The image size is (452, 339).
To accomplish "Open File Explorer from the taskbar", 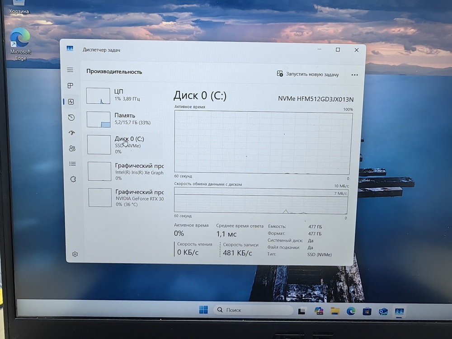I will pos(335,311).
